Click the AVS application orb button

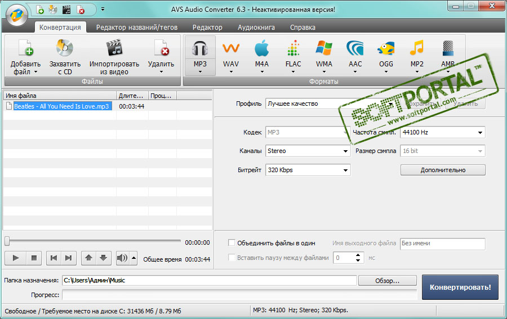tap(17, 15)
